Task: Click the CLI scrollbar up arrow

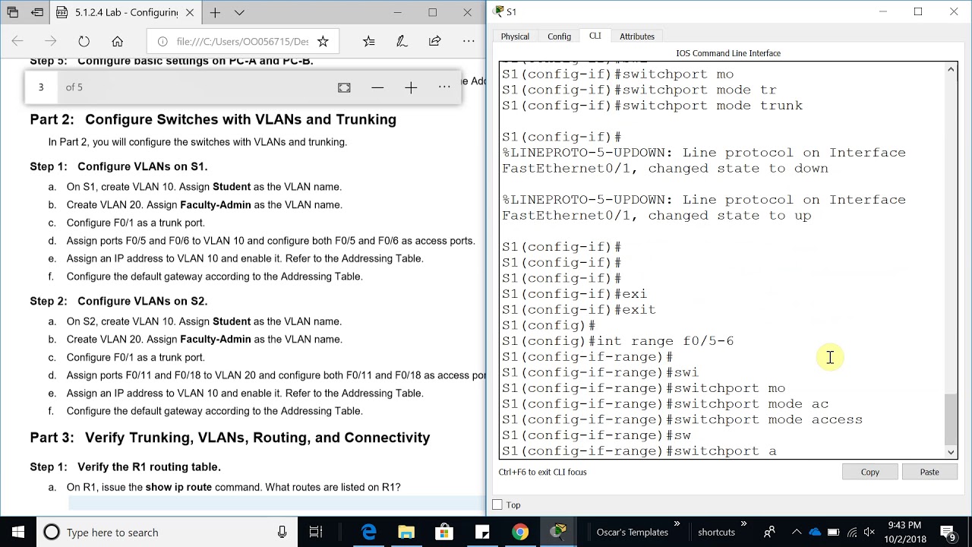Action: [x=951, y=70]
